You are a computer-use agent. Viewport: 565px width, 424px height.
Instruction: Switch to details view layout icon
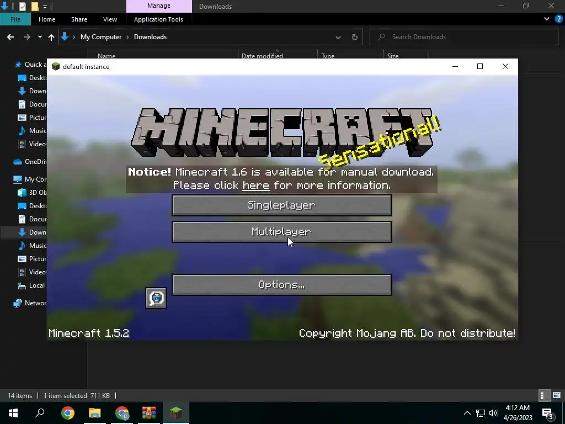pos(543,395)
